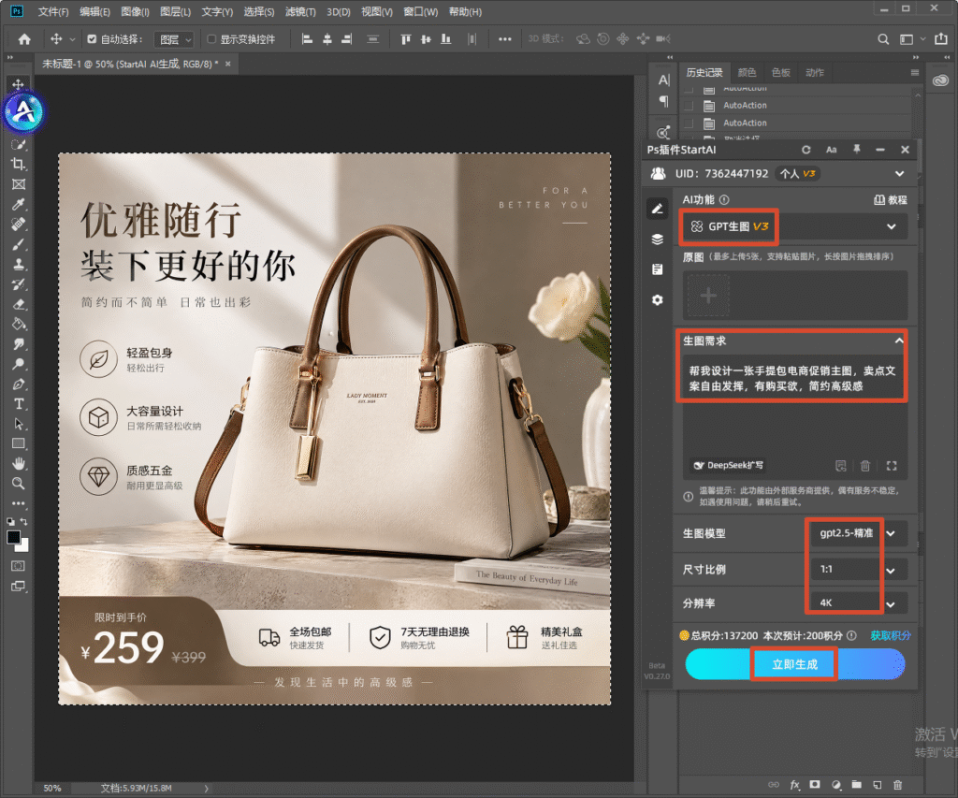
Task: Enable 显示变换控件 checkbox
Action: coord(211,39)
